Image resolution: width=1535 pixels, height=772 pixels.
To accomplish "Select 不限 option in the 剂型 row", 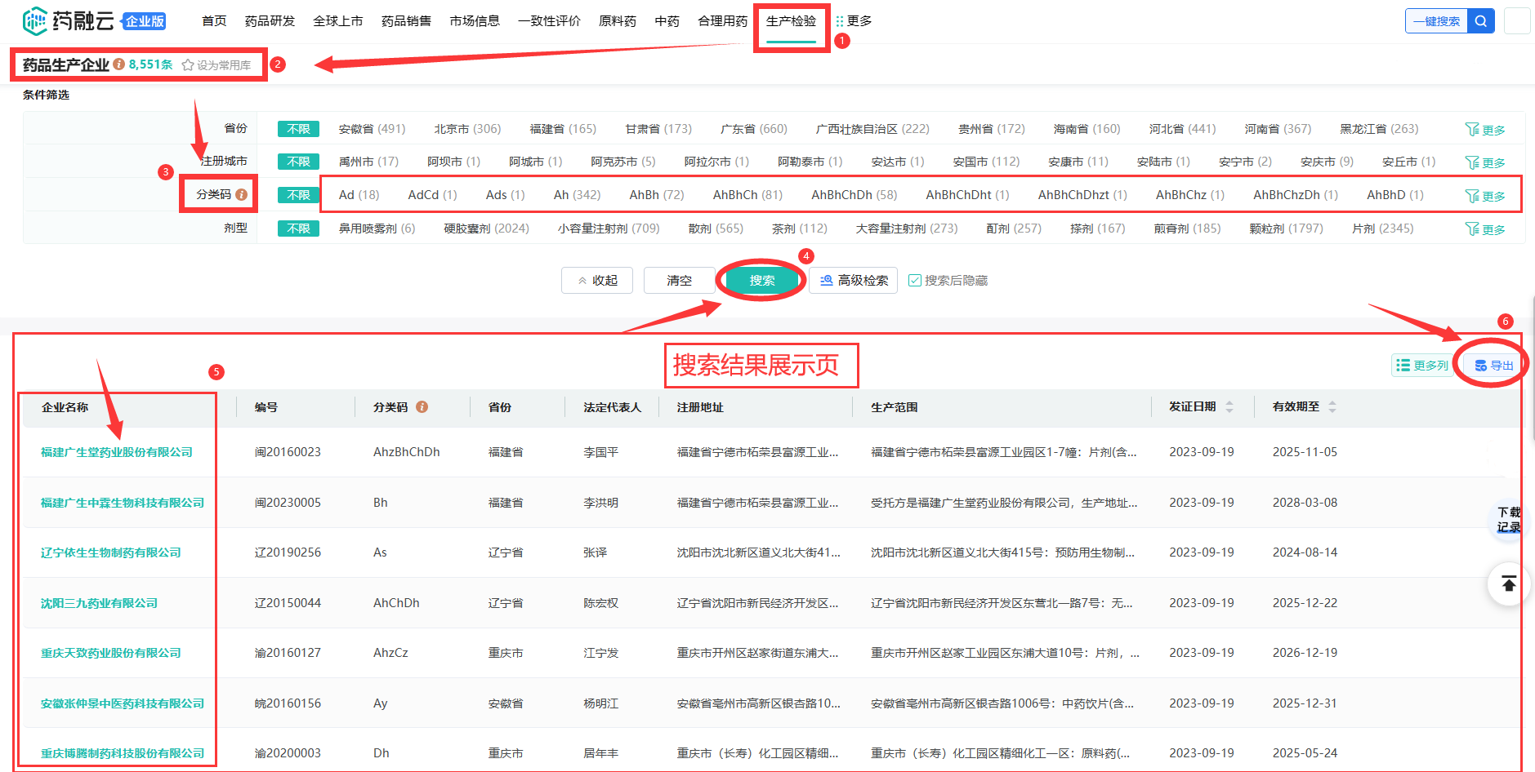I will (298, 228).
